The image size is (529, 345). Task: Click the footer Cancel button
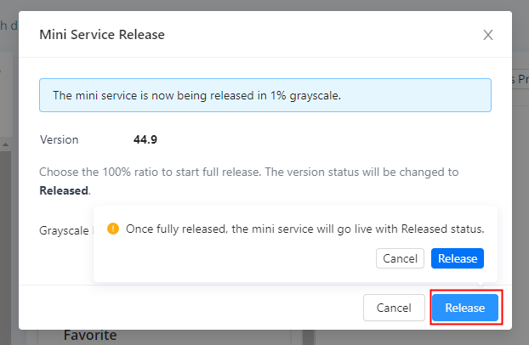point(393,308)
